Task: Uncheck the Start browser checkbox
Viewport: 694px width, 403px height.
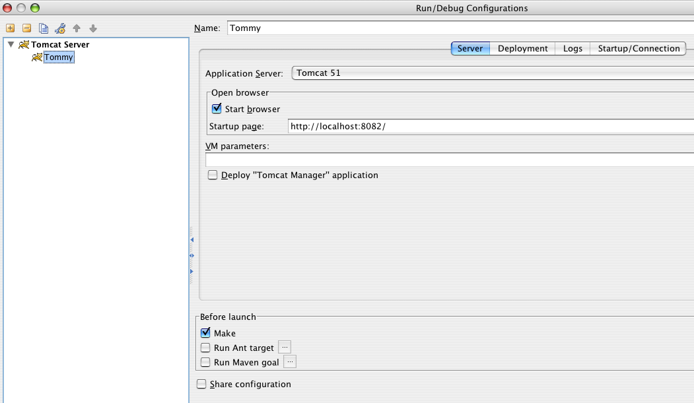Action: pyautogui.click(x=217, y=109)
